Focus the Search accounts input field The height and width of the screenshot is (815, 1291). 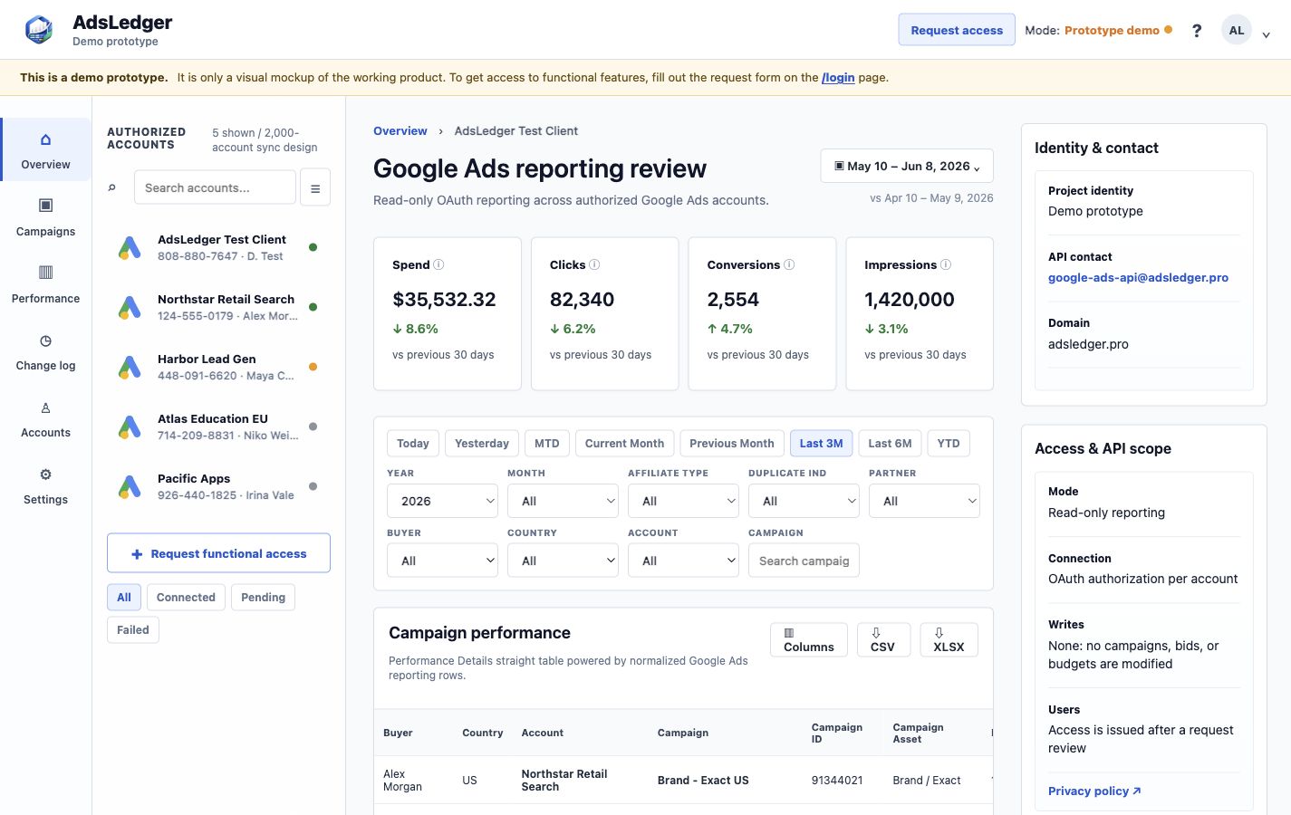tap(215, 187)
